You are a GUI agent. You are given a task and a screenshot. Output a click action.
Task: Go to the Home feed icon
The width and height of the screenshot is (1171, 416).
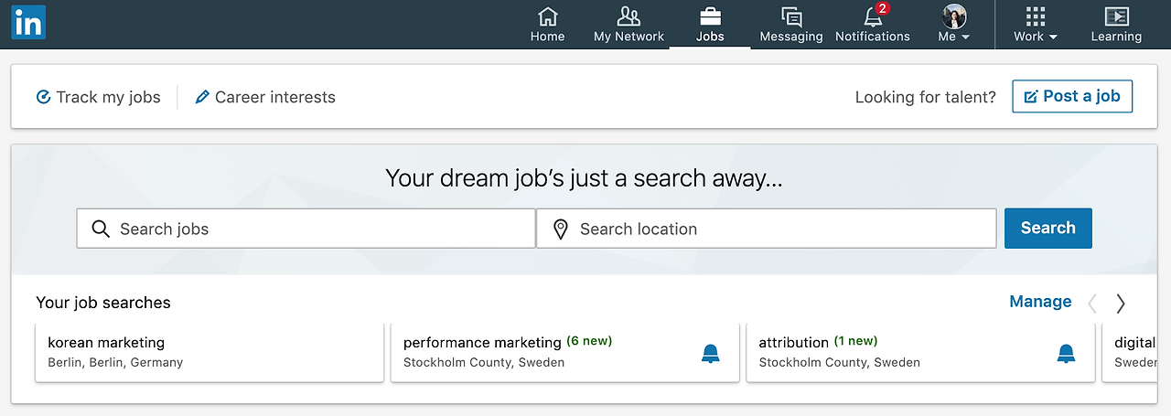coord(547,16)
